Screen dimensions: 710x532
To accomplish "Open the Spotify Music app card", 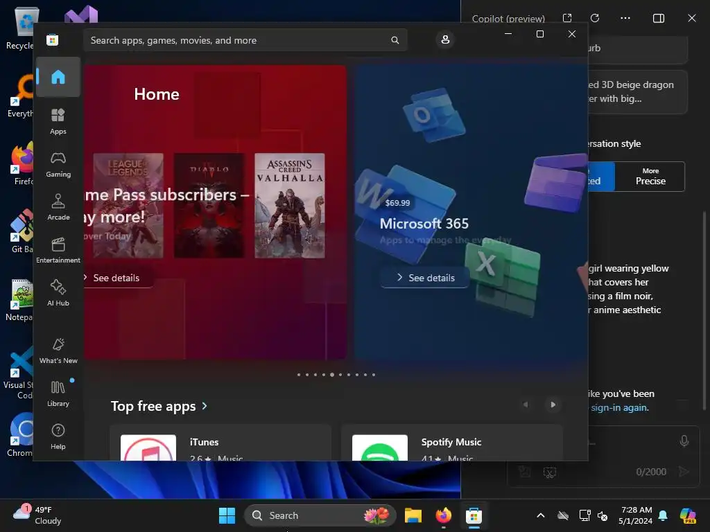I will [x=452, y=443].
